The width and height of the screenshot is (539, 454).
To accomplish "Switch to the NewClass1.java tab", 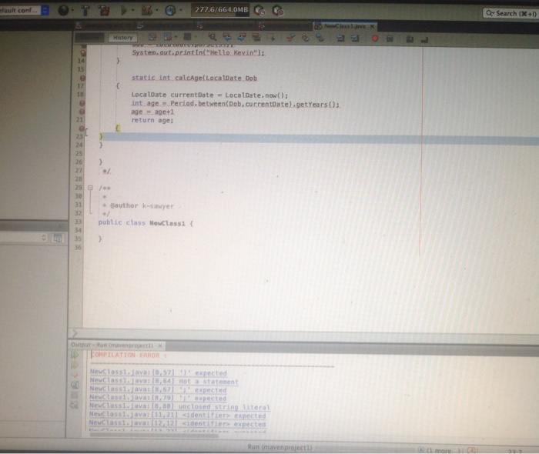I will 344,26.
